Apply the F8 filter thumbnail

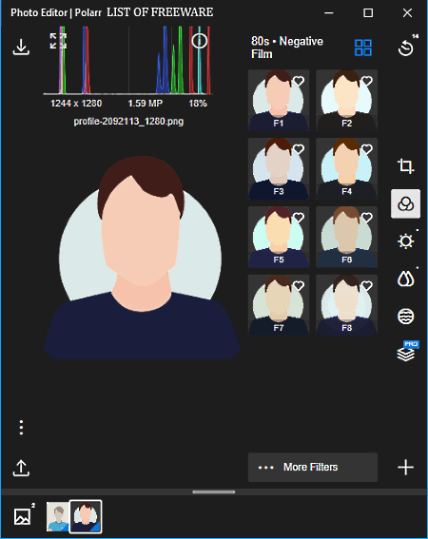(347, 305)
